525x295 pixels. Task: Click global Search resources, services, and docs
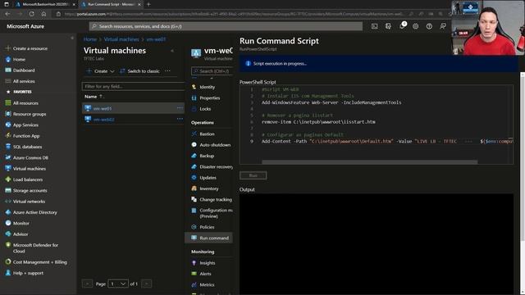pyautogui.click(x=226, y=26)
